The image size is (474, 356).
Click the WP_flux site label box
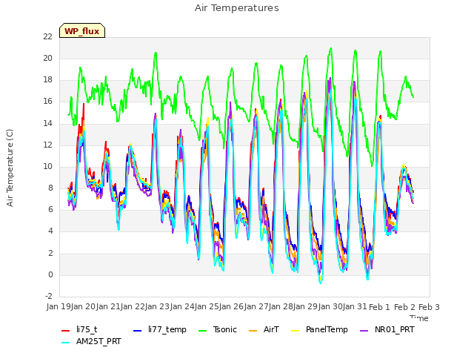(x=82, y=30)
